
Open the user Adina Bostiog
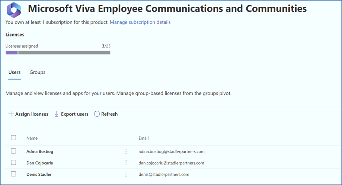[x=40, y=151]
